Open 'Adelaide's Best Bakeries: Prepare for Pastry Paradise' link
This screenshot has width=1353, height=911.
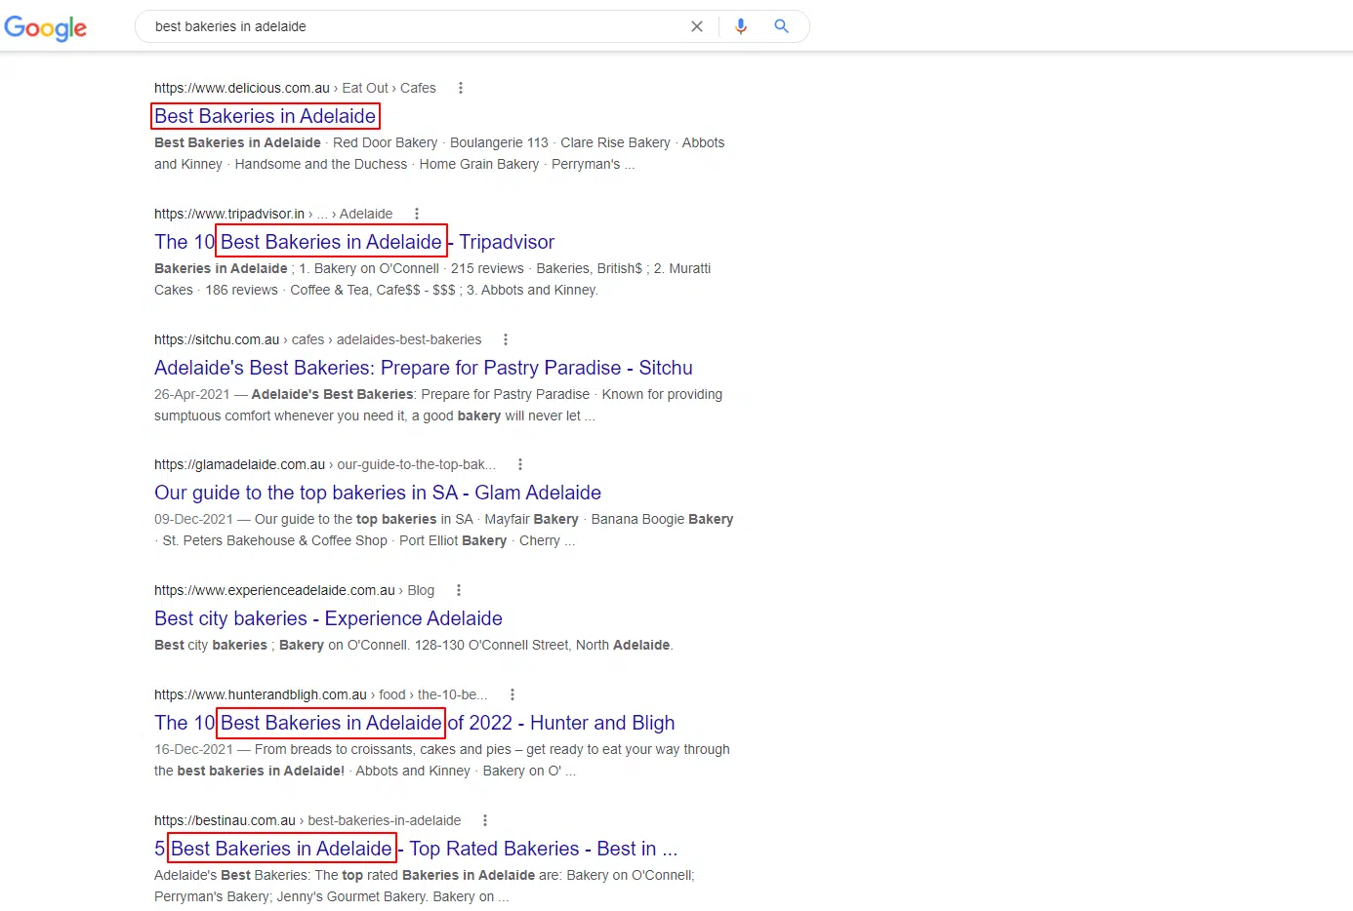[x=424, y=368]
